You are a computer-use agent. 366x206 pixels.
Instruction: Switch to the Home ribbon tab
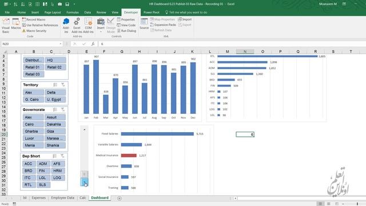tap(22, 13)
